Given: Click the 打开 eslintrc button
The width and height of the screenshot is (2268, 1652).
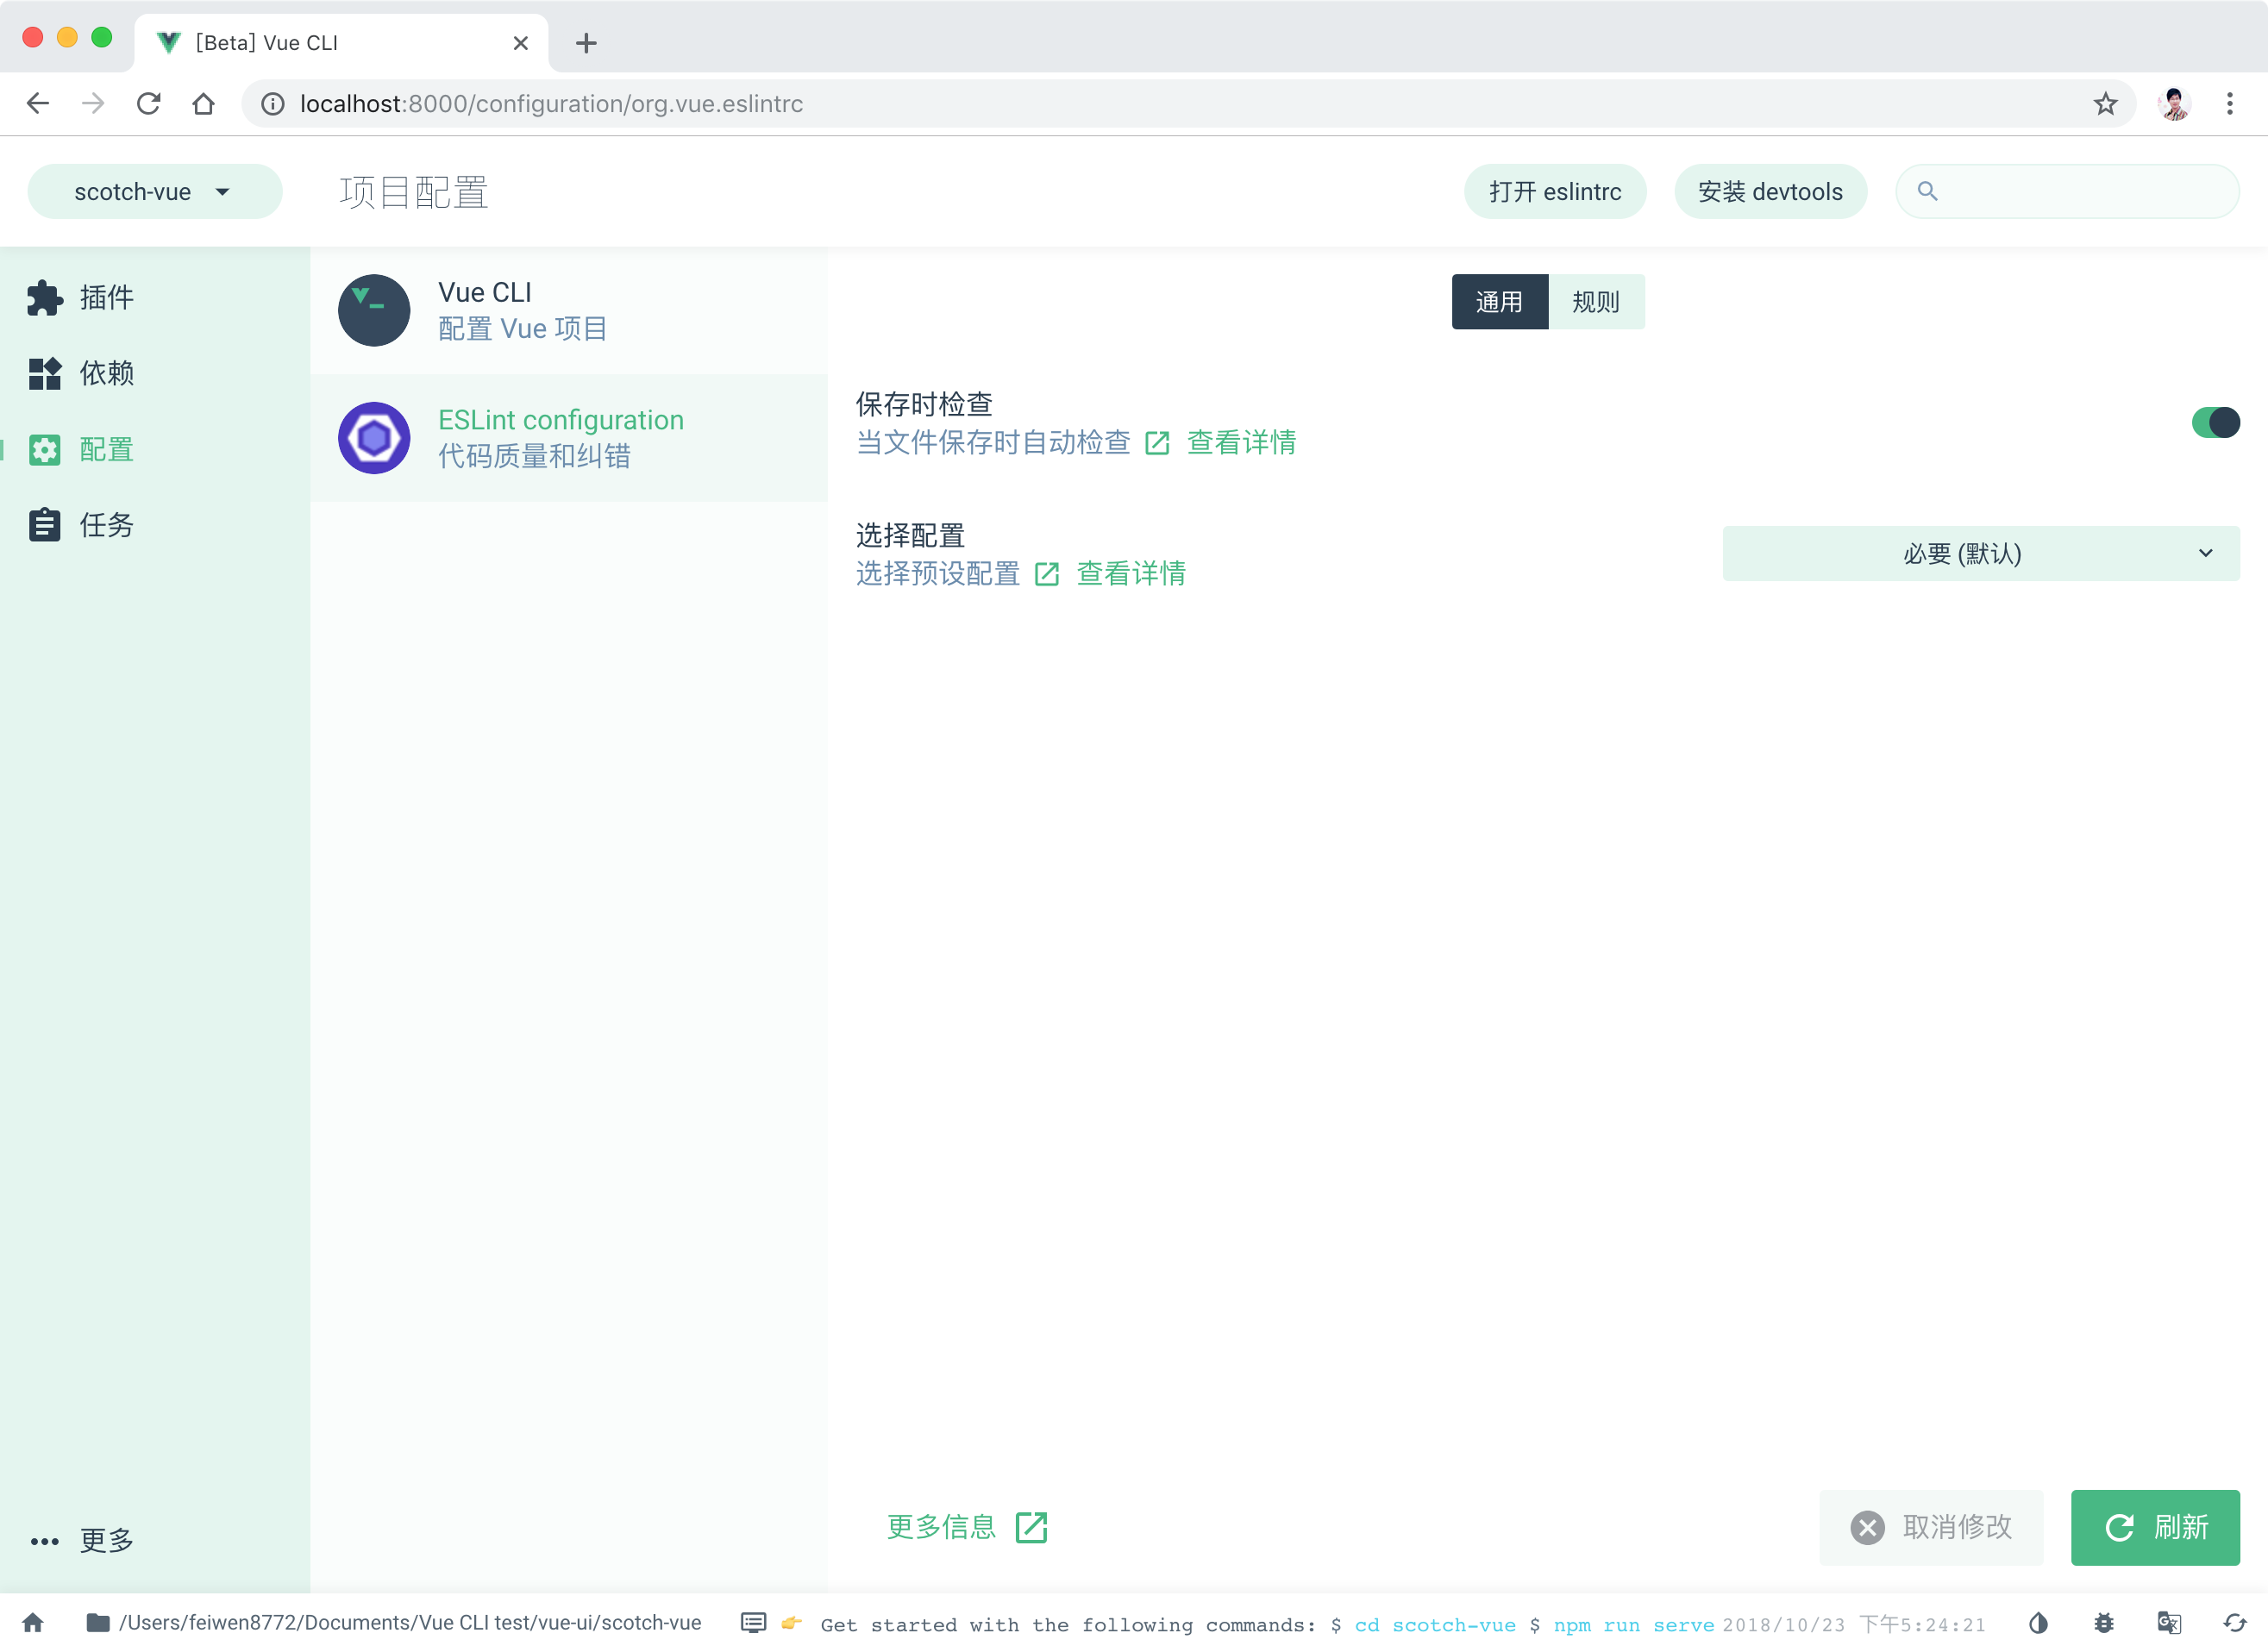Looking at the screenshot, I should pyautogui.click(x=1555, y=191).
